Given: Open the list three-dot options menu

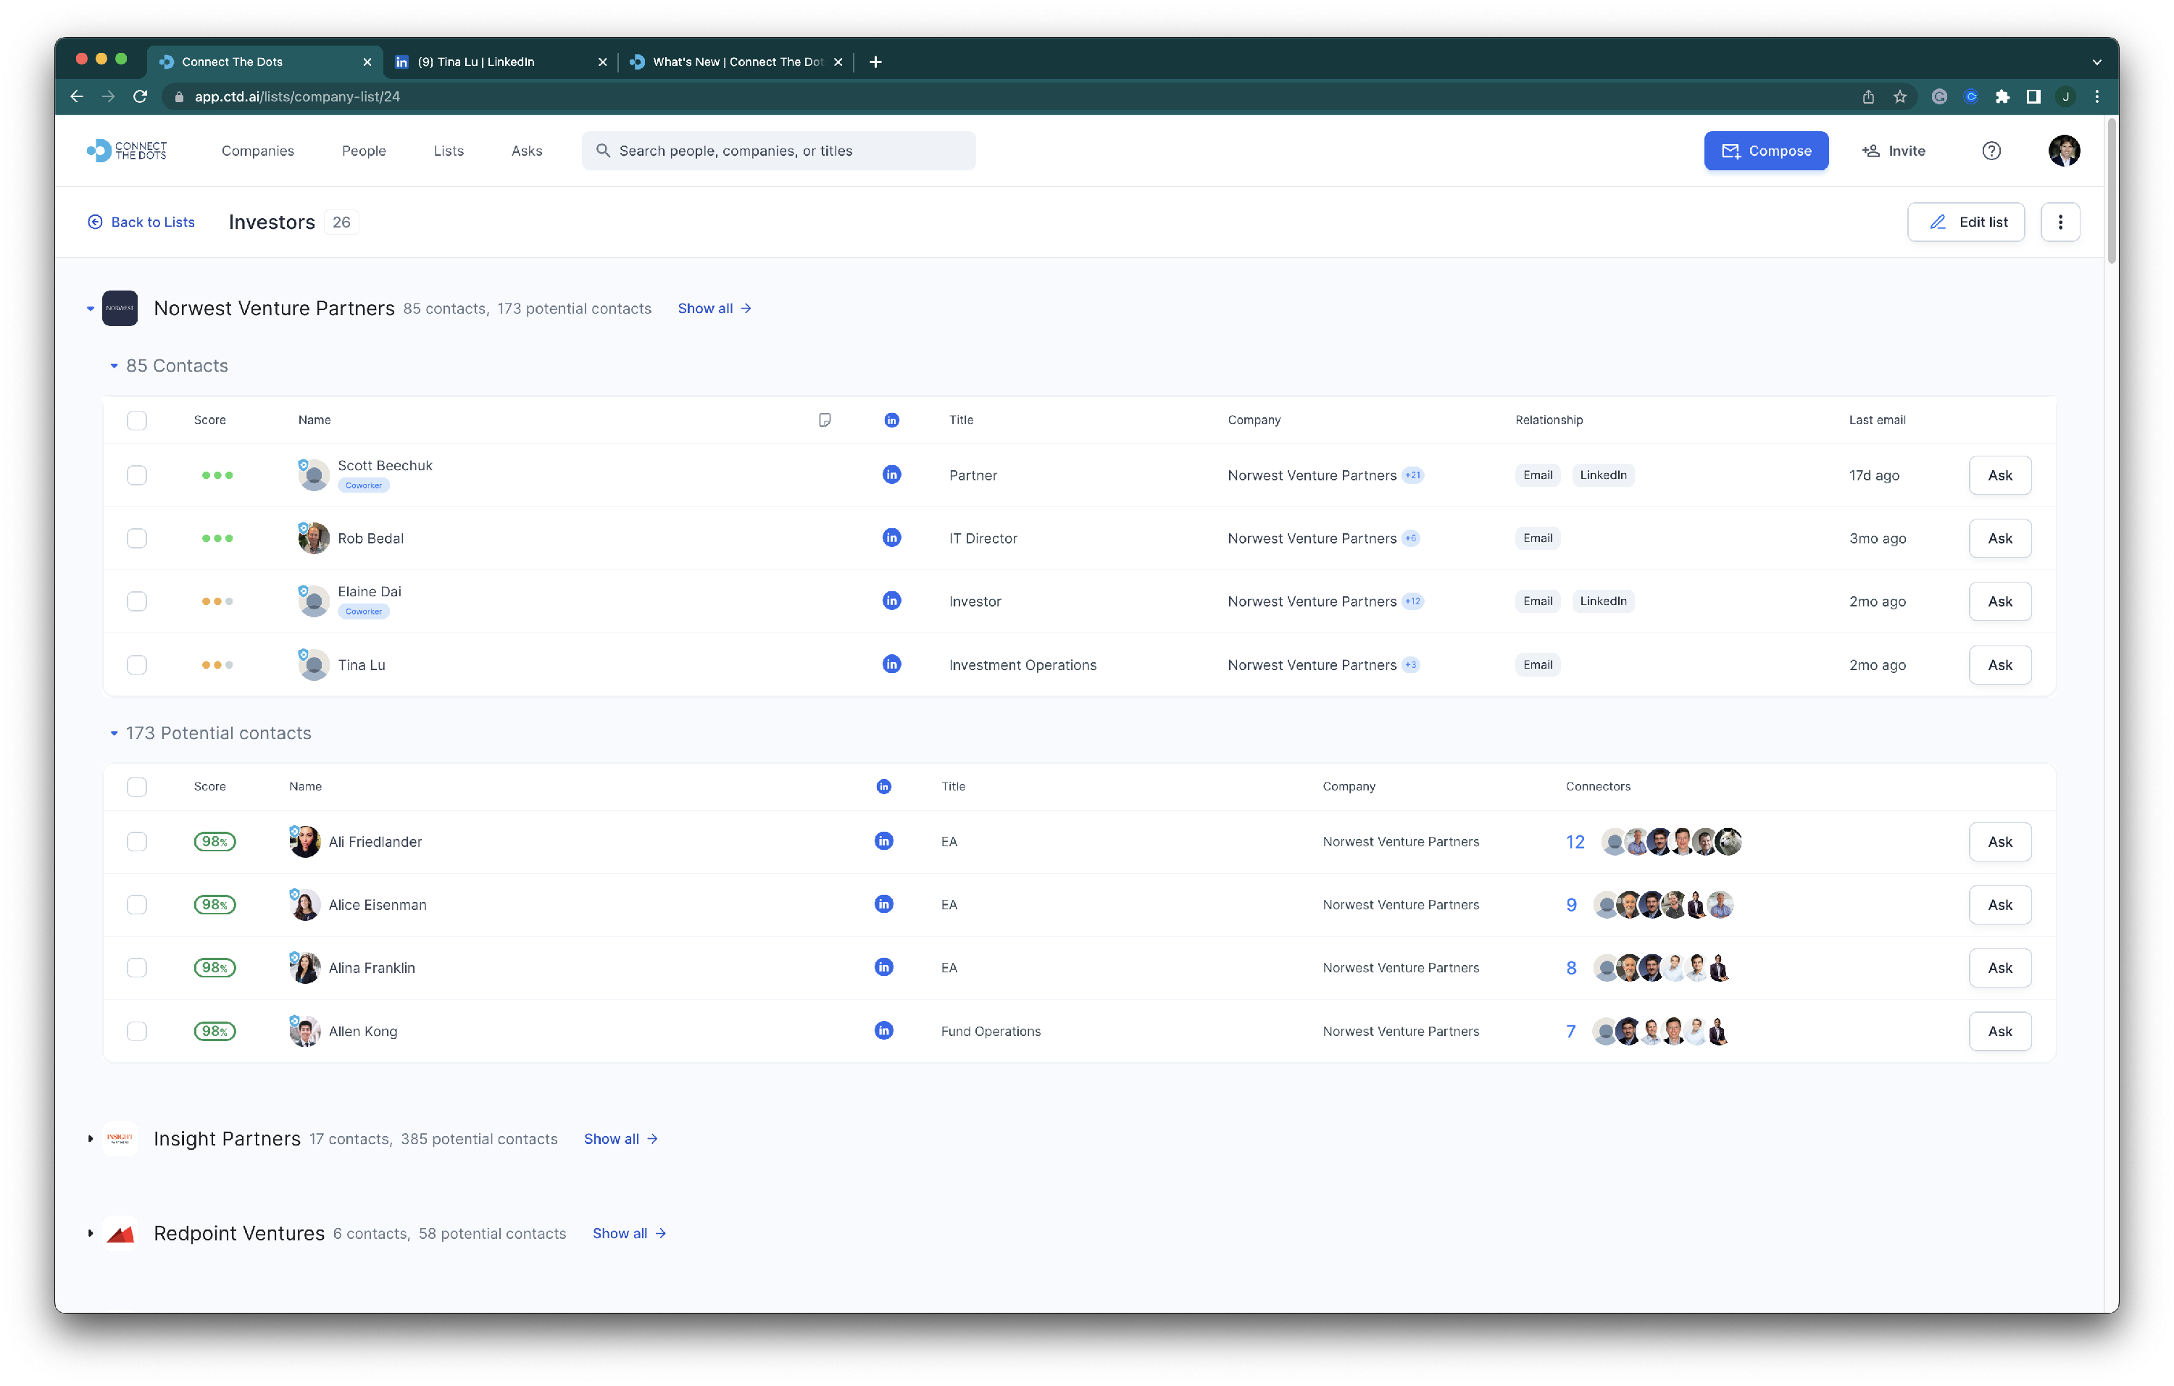Looking at the screenshot, I should [x=2060, y=222].
